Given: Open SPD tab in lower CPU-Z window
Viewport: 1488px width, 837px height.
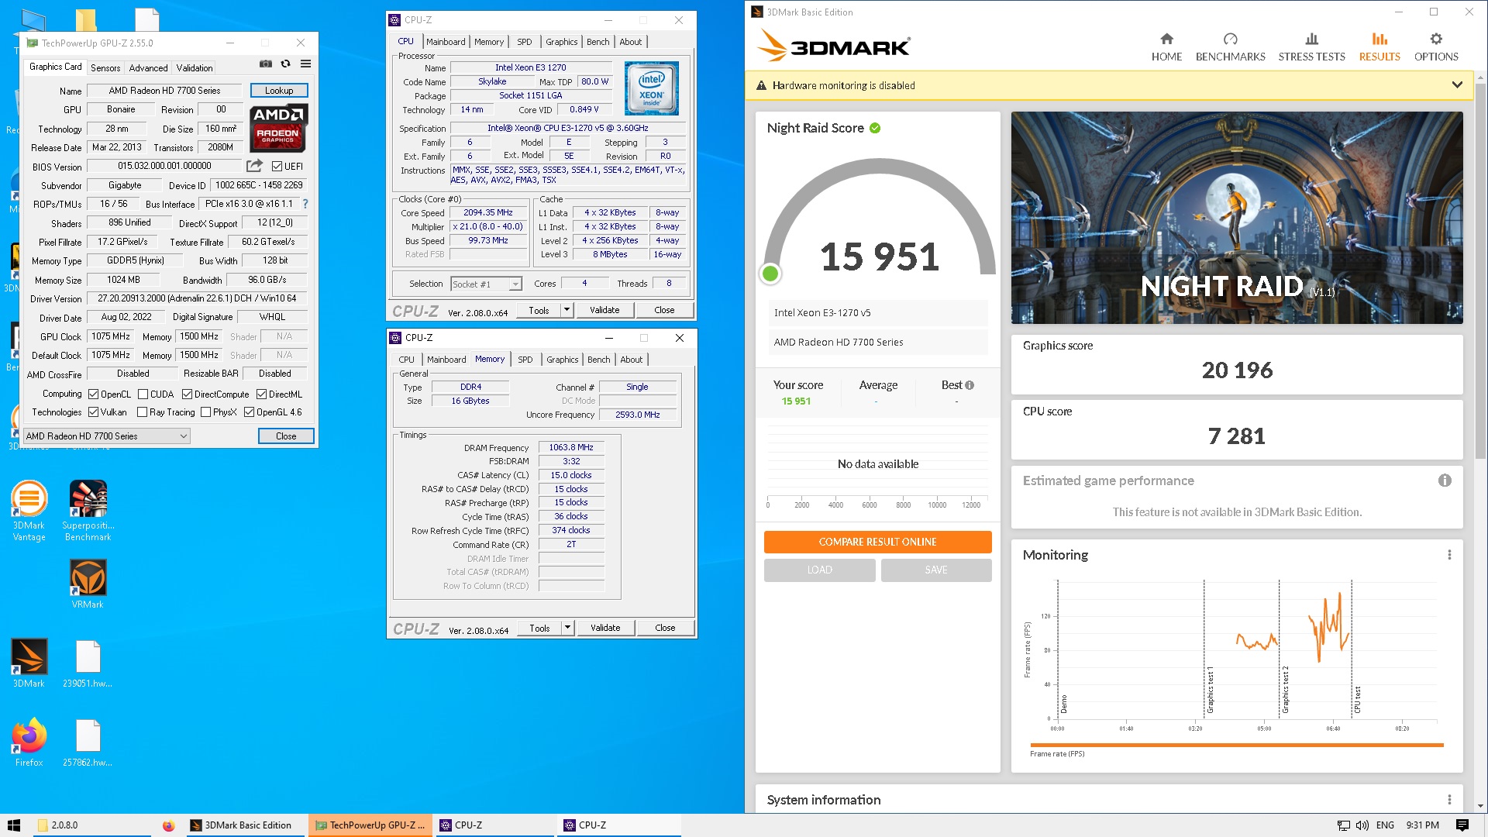Looking at the screenshot, I should click(525, 360).
